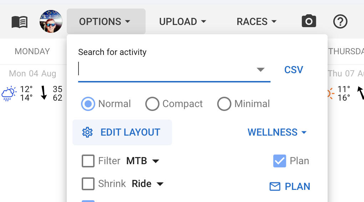Select the Normal view radio button
The width and height of the screenshot is (364, 202).
click(x=88, y=104)
